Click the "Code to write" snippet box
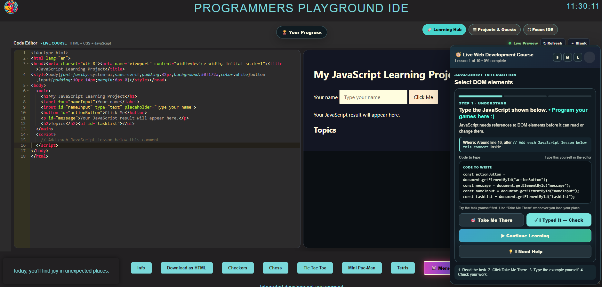 coord(525,182)
